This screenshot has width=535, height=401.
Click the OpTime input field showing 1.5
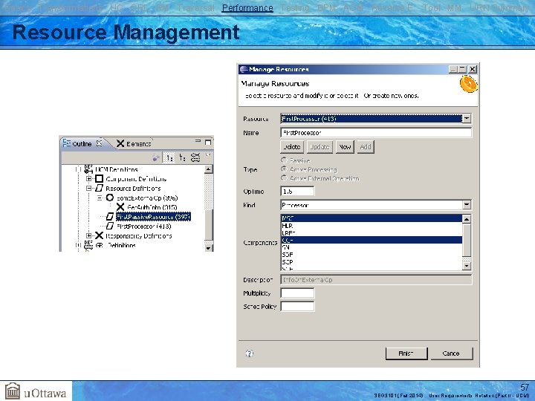click(297, 192)
